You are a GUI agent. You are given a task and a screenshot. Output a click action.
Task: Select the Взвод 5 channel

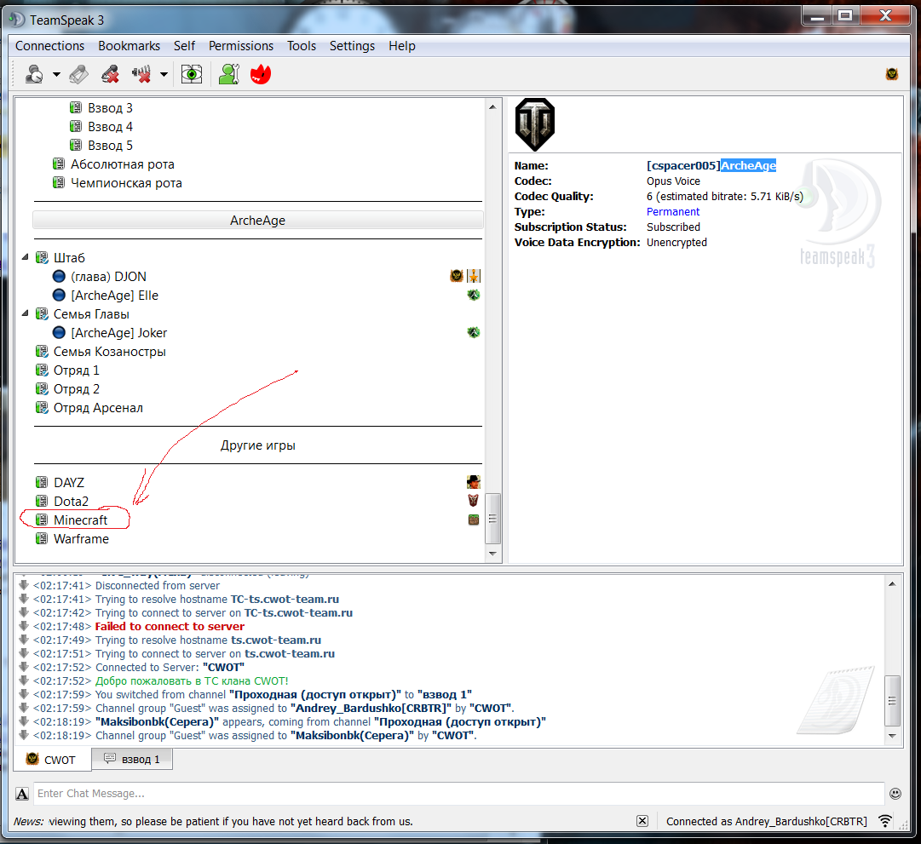coord(110,146)
